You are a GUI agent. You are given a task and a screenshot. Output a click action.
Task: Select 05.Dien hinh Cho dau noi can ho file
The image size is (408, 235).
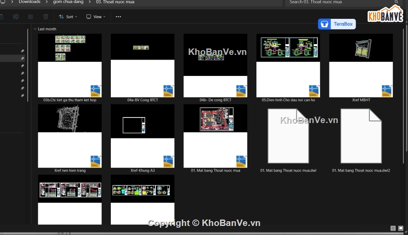click(x=288, y=66)
